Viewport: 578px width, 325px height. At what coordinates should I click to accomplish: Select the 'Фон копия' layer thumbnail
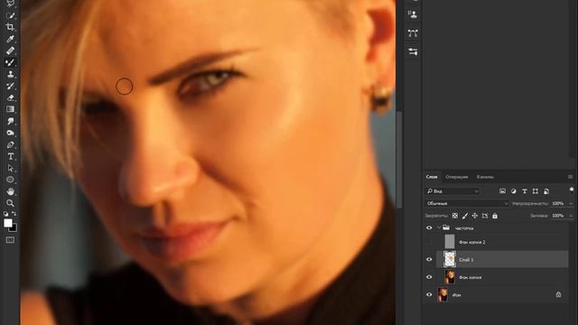click(x=450, y=277)
